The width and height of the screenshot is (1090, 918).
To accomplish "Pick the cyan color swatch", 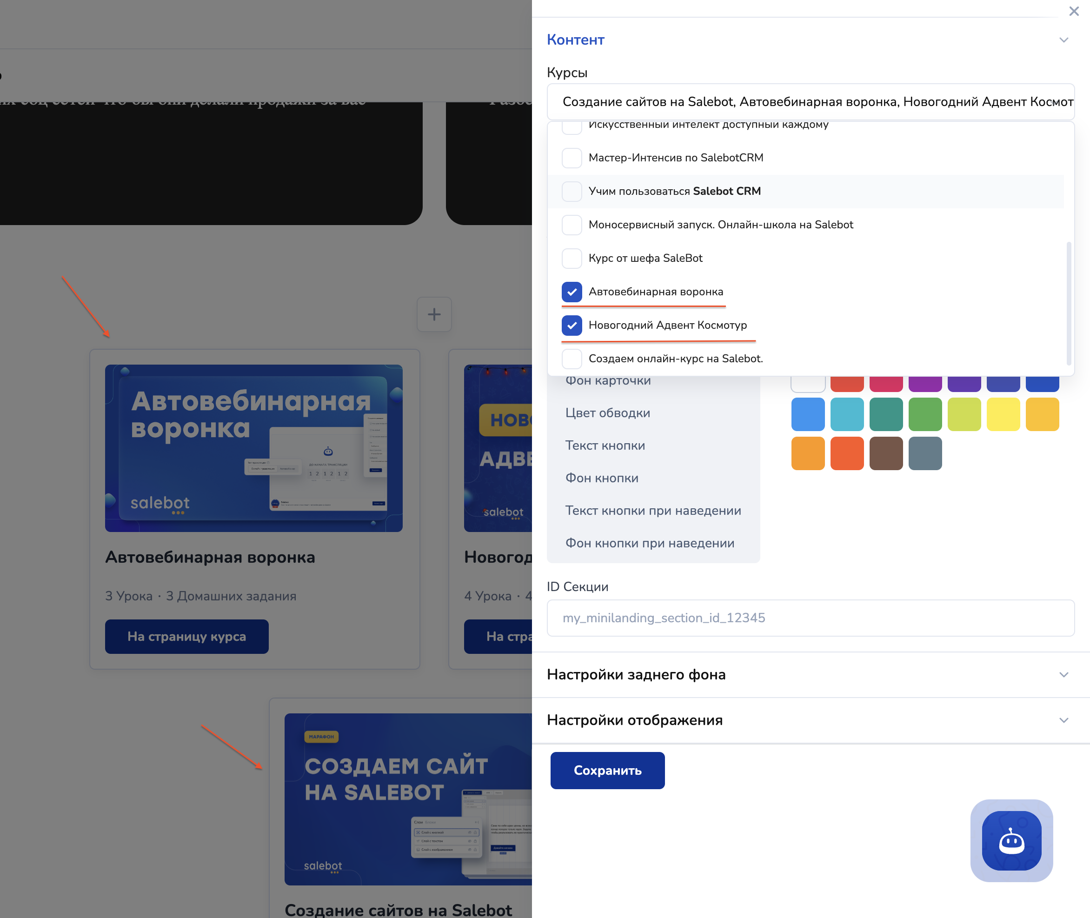I will [846, 414].
